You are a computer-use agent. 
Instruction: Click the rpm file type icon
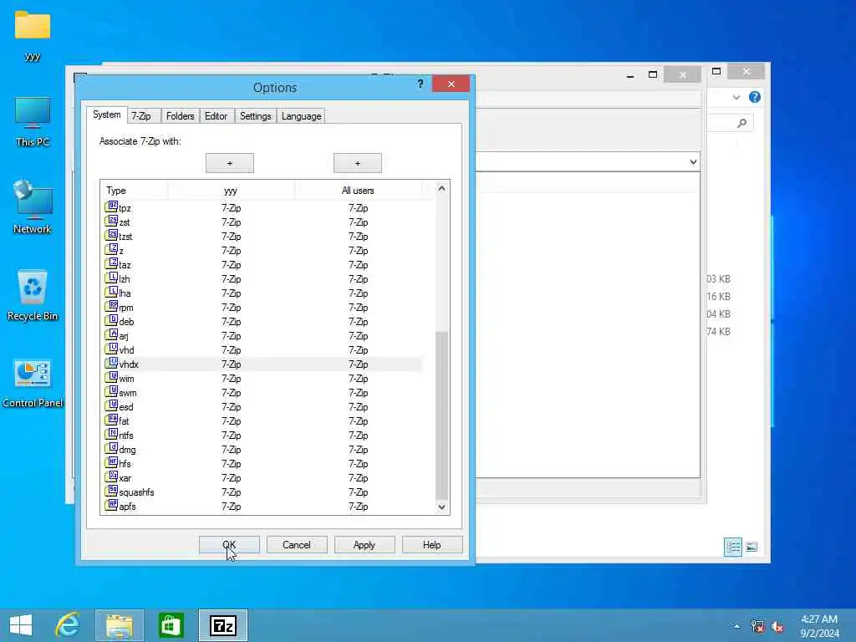coord(111,307)
